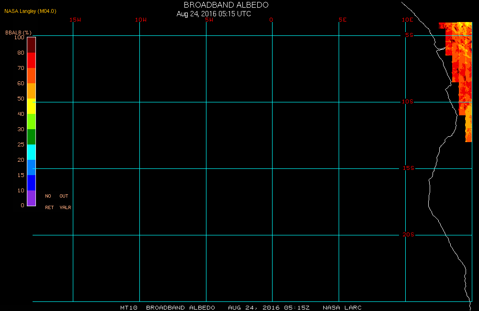This screenshot has width=479, height=311.
Task: Click the dark green 25-30% legend swatch
Action: tap(32, 137)
